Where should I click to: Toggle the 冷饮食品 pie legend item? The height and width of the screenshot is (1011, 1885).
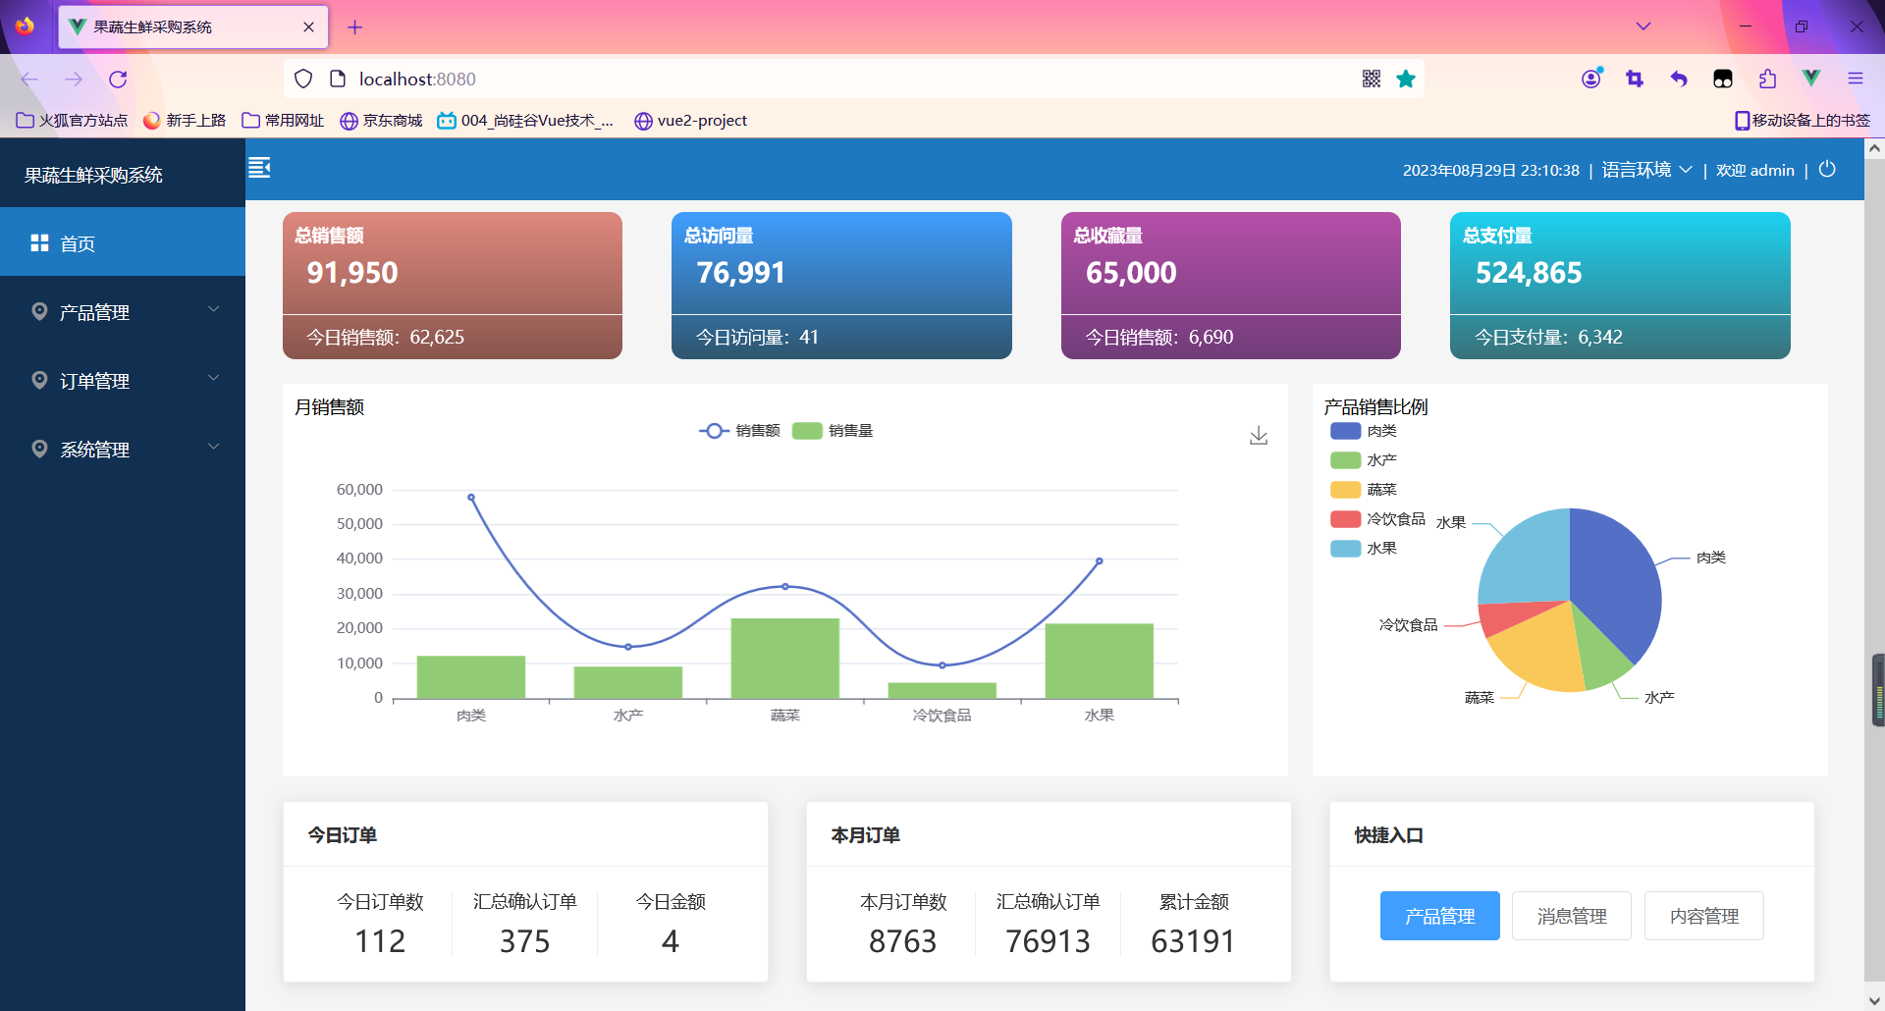tap(1377, 519)
